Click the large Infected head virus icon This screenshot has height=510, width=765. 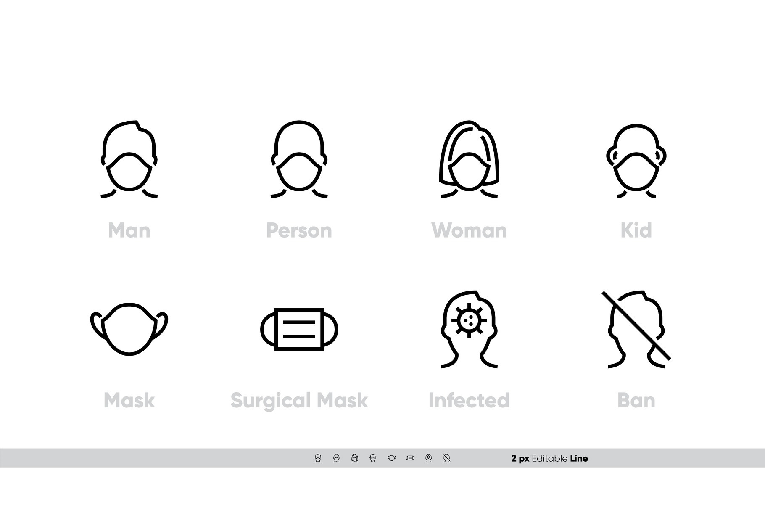pos(469,329)
